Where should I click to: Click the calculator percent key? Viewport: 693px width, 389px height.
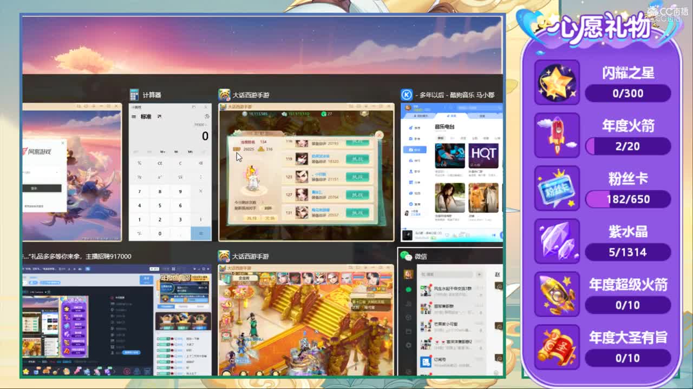click(139, 163)
